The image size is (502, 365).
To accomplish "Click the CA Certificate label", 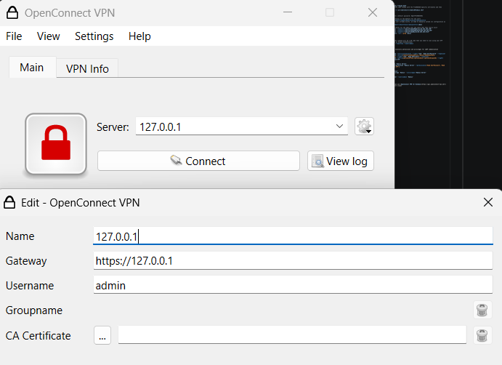I will point(38,335).
